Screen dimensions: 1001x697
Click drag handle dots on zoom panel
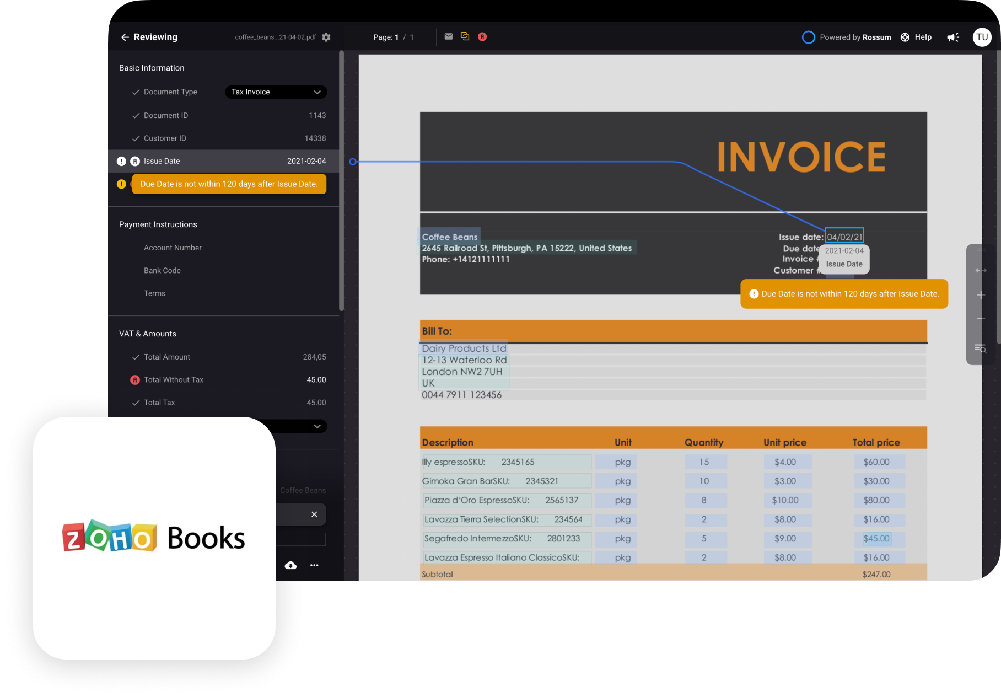(981, 250)
